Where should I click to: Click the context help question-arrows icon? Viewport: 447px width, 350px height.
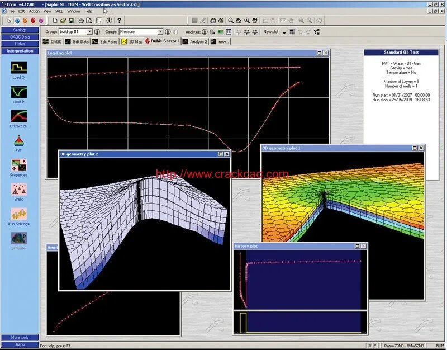316,32
